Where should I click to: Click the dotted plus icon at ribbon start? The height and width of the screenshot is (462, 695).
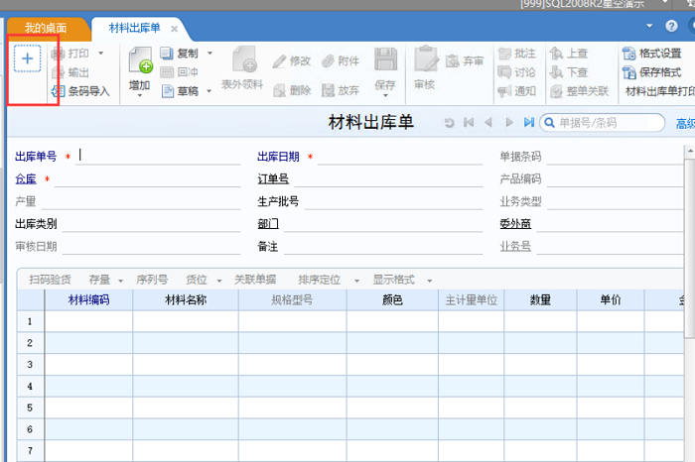point(27,58)
